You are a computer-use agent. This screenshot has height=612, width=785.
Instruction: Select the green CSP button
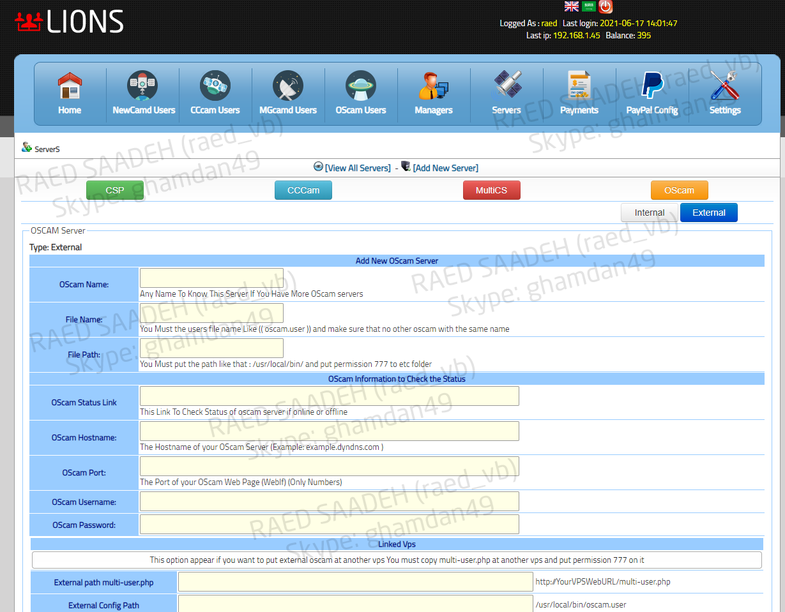(115, 190)
